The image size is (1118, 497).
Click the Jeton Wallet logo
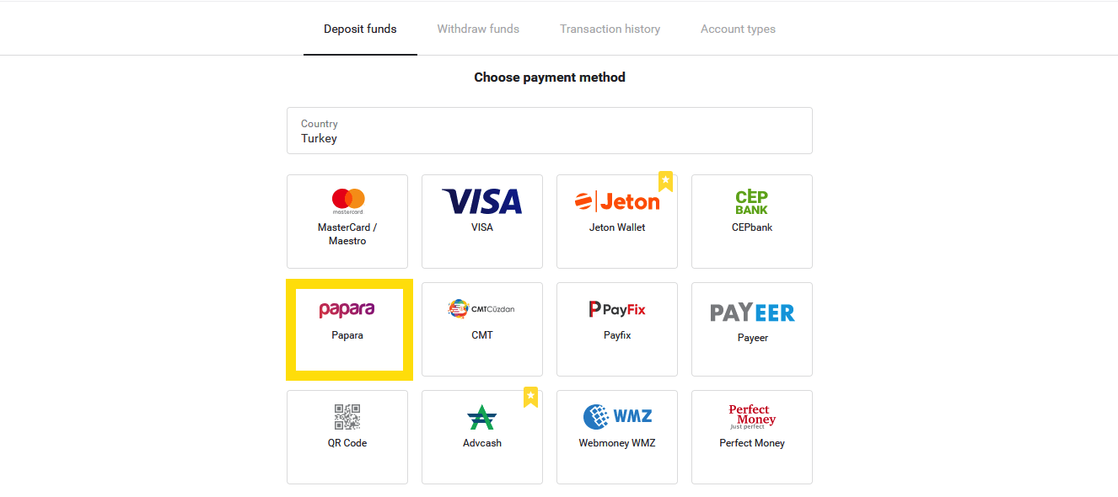[x=617, y=201]
